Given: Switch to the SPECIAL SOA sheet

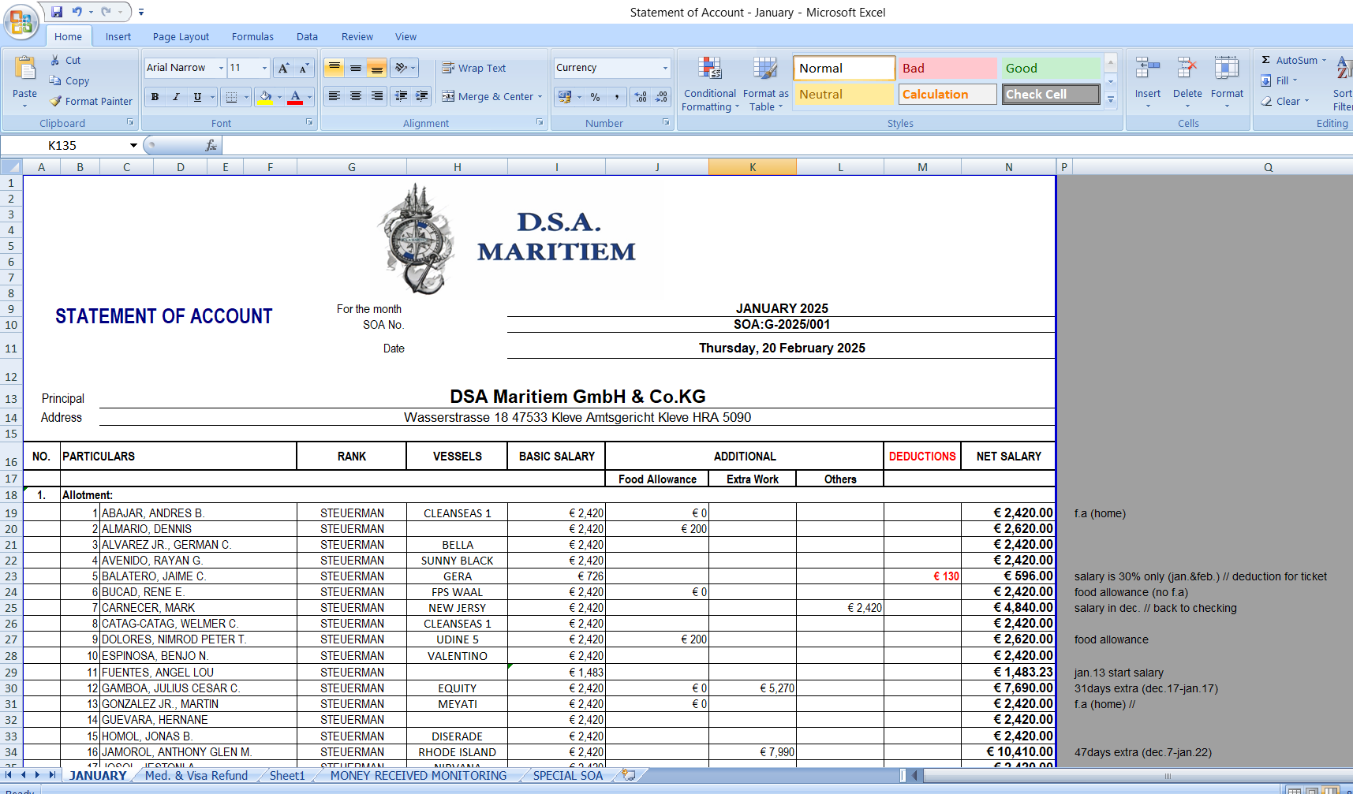Looking at the screenshot, I should [x=568, y=775].
